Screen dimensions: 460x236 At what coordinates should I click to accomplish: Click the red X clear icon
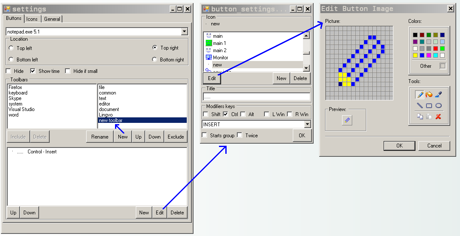(438, 117)
